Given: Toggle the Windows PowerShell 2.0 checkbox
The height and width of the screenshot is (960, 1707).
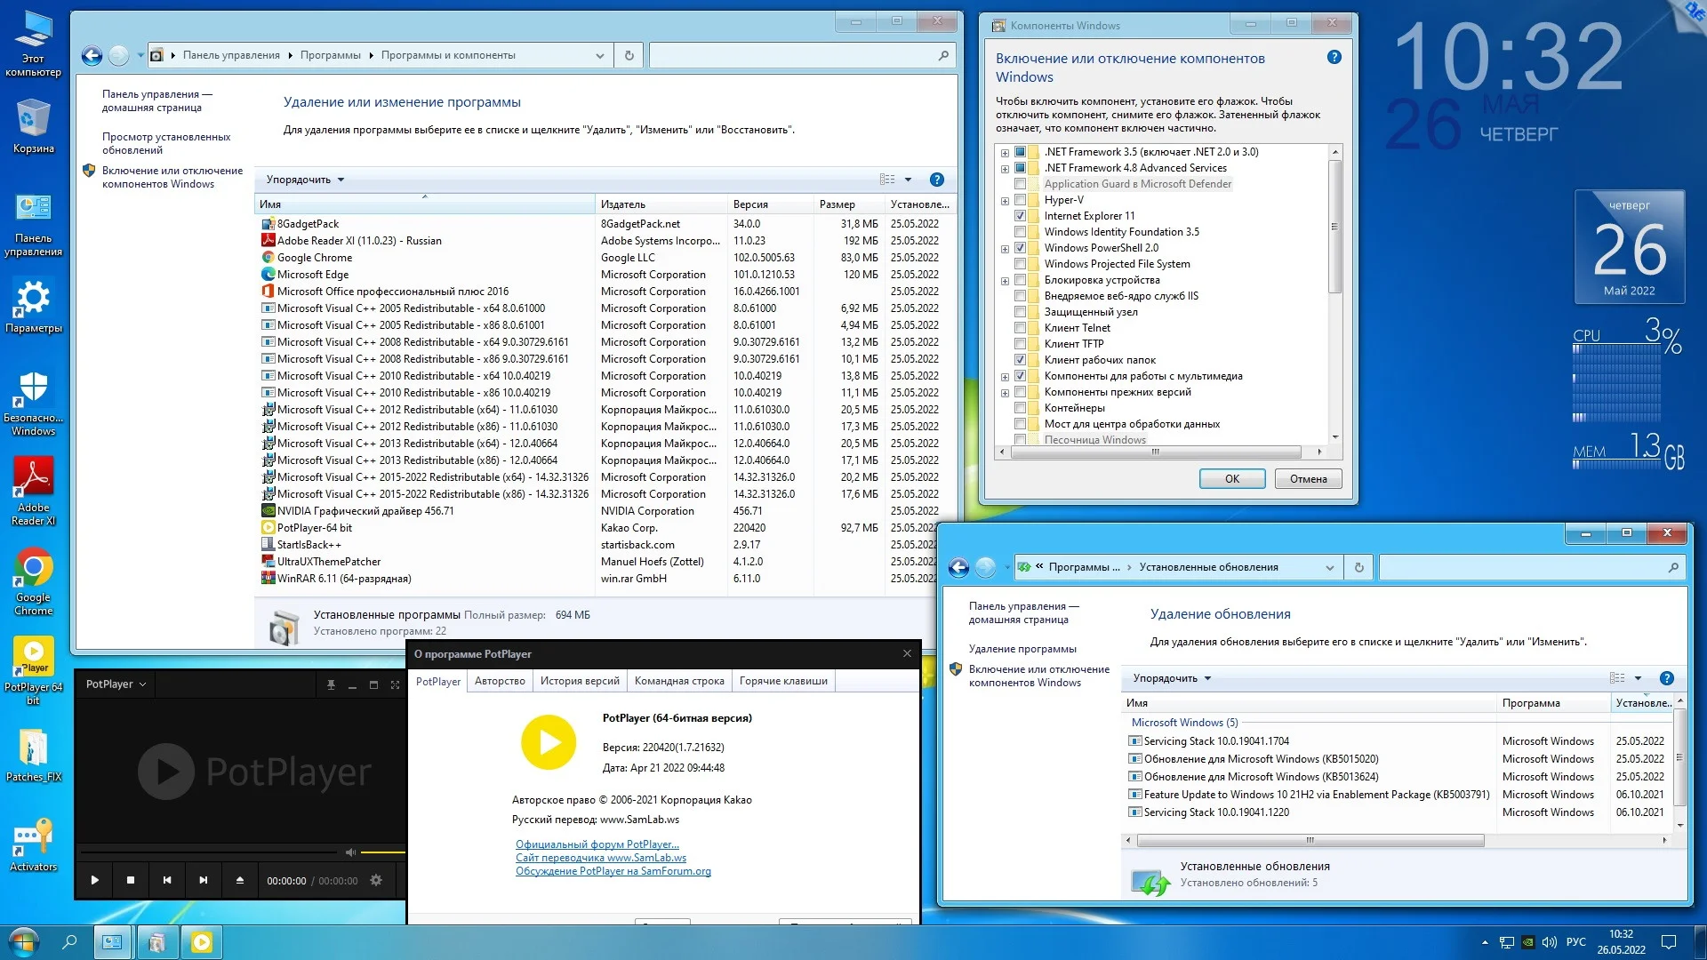Looking at the screenshot, I should tap(1021, 248).
